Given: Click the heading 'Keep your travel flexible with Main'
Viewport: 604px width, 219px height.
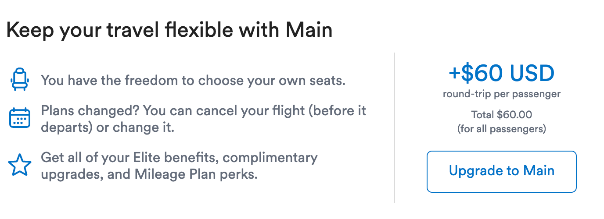Looking at the screenshot, I should click(169, 31).
